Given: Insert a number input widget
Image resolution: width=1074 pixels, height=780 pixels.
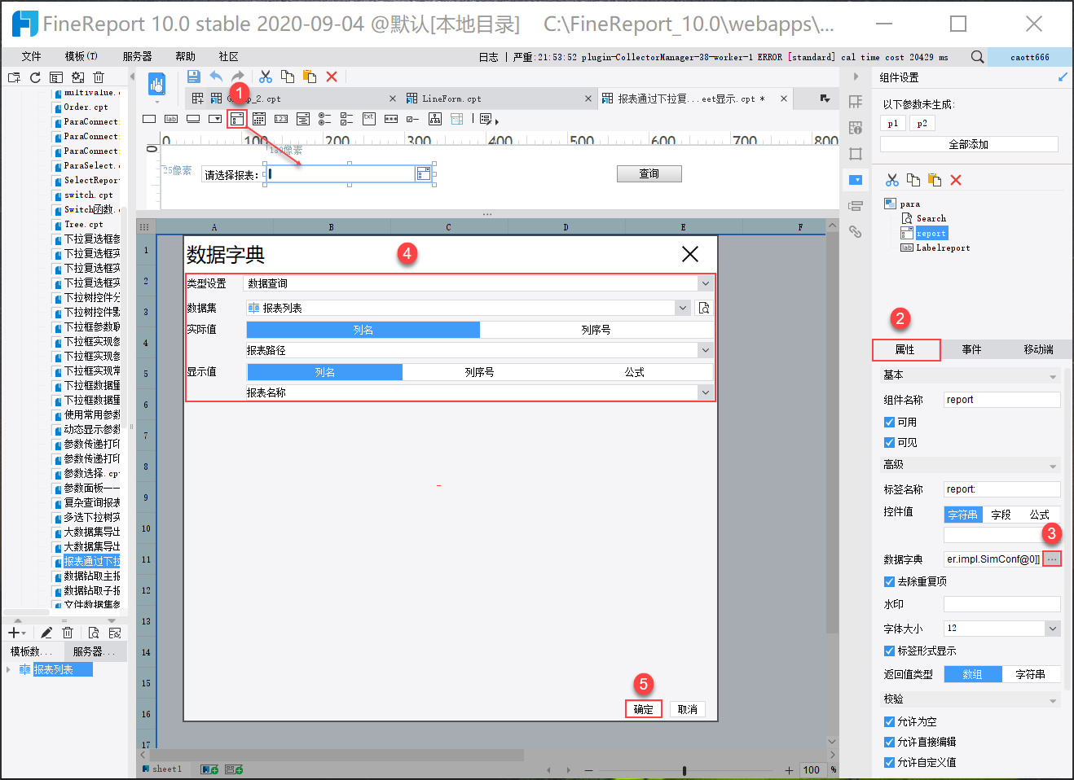Looking at the screenshot, I should click(281, 119).
